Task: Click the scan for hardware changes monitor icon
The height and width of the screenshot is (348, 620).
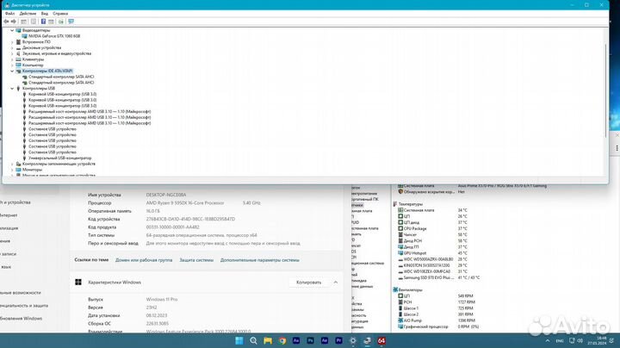Action: click(71, 22)
